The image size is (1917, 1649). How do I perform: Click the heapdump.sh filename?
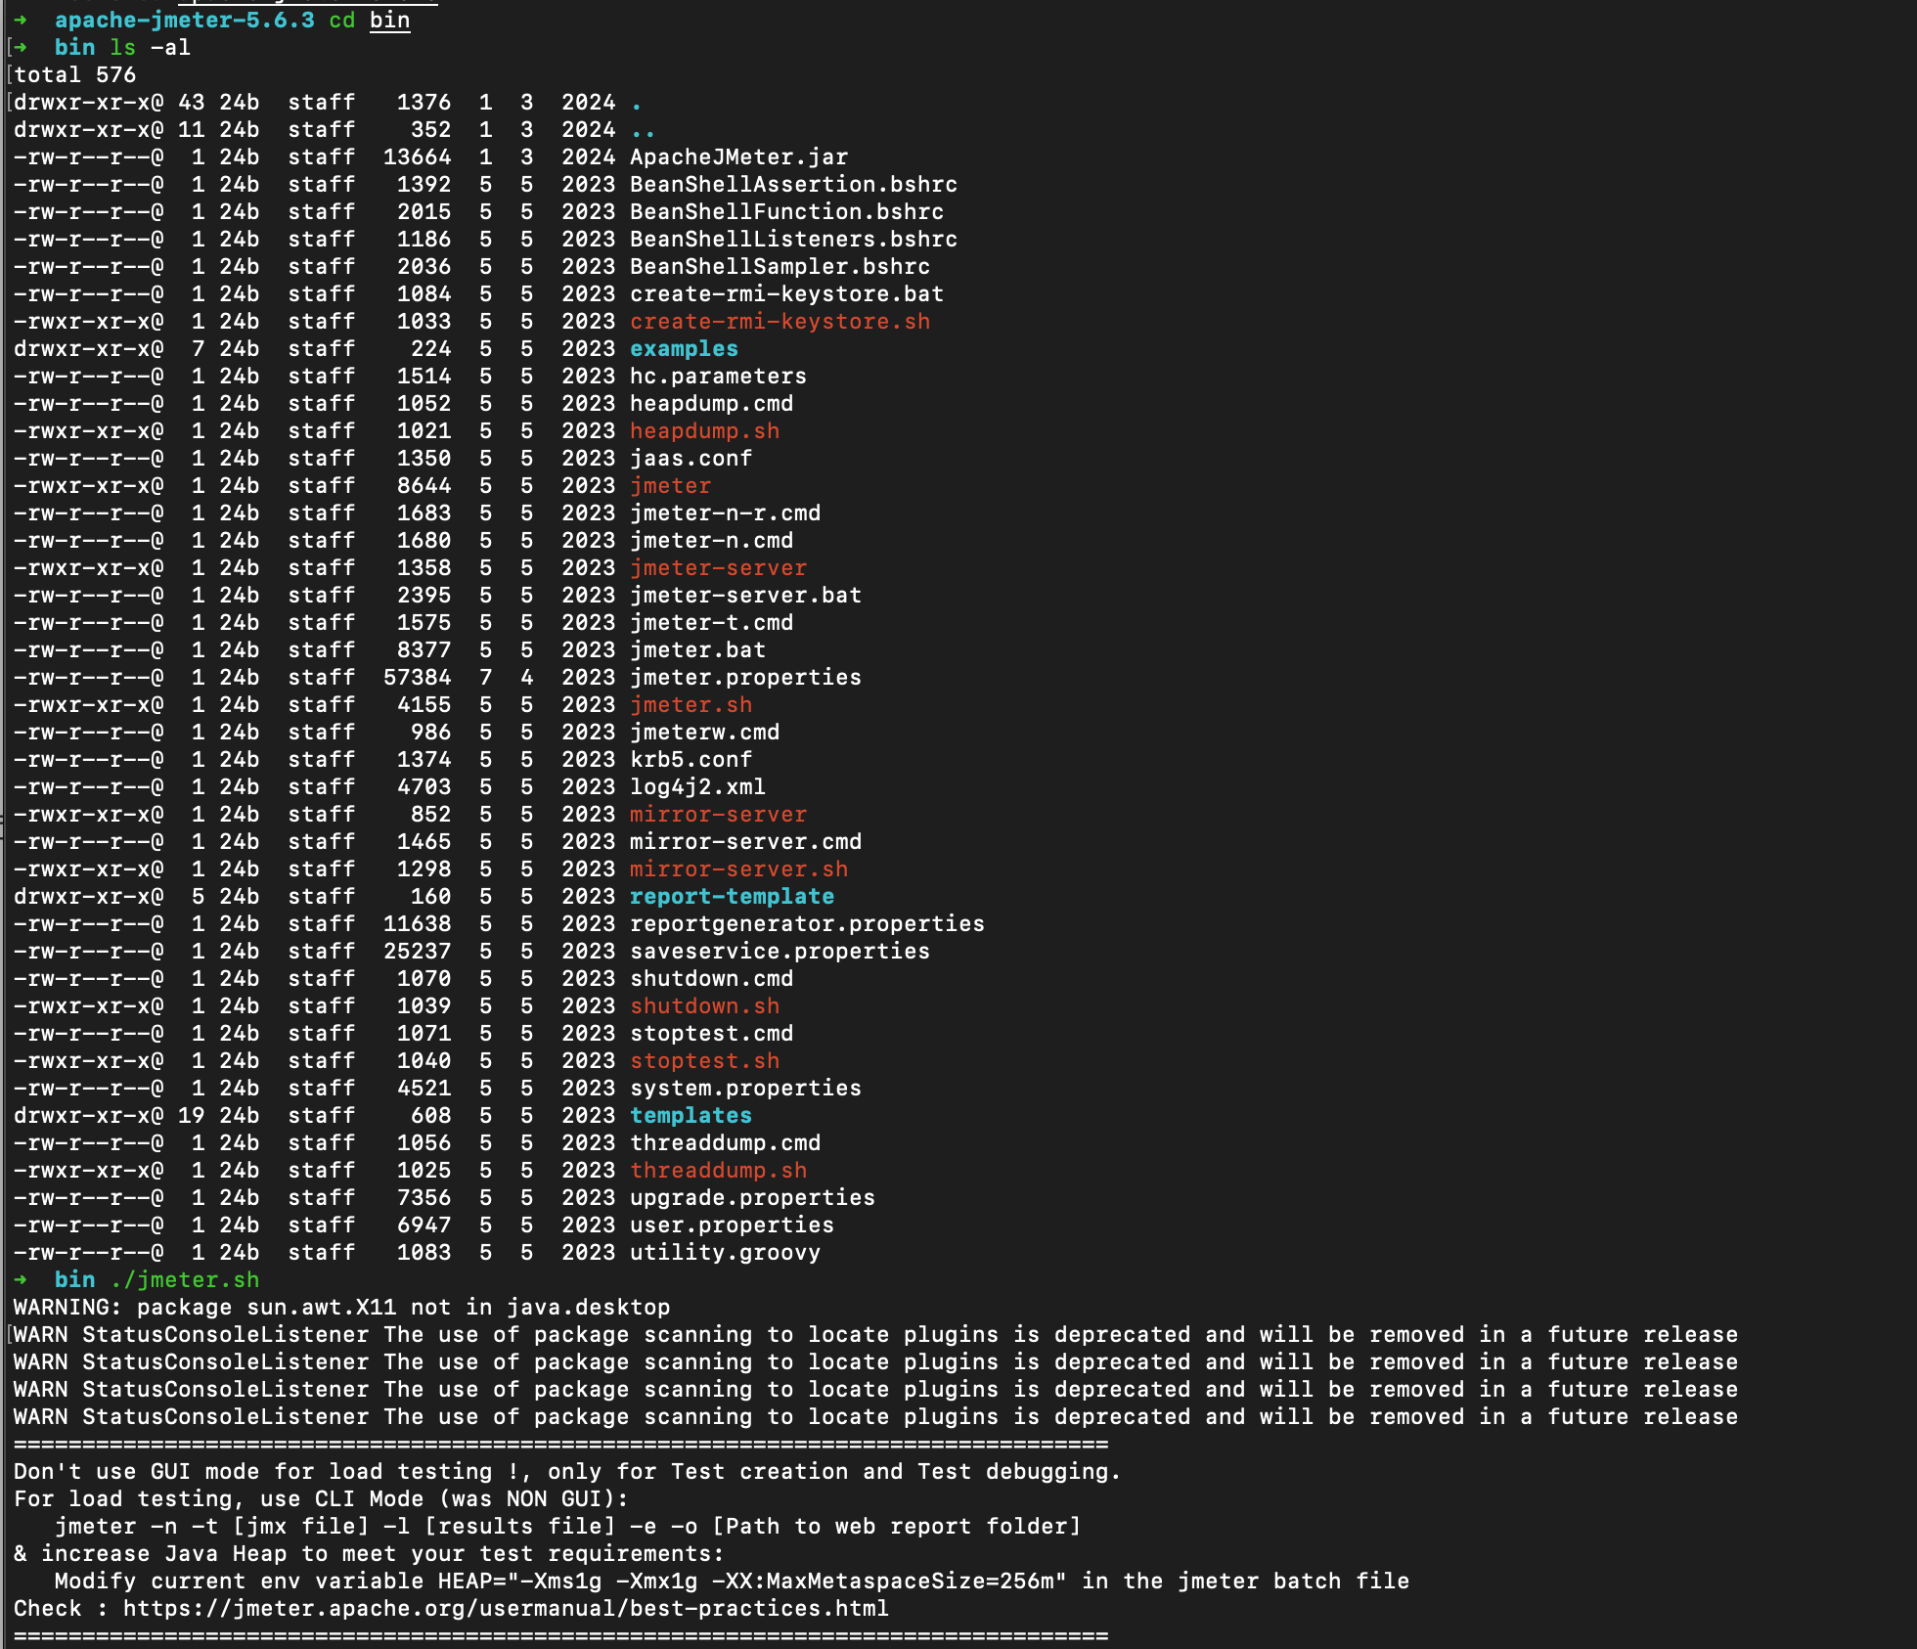(x=704, y=430)
